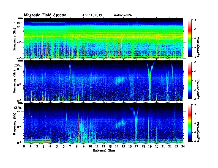
Task: Click the hour 7 time-axis tick label
Action: [70, 147]
